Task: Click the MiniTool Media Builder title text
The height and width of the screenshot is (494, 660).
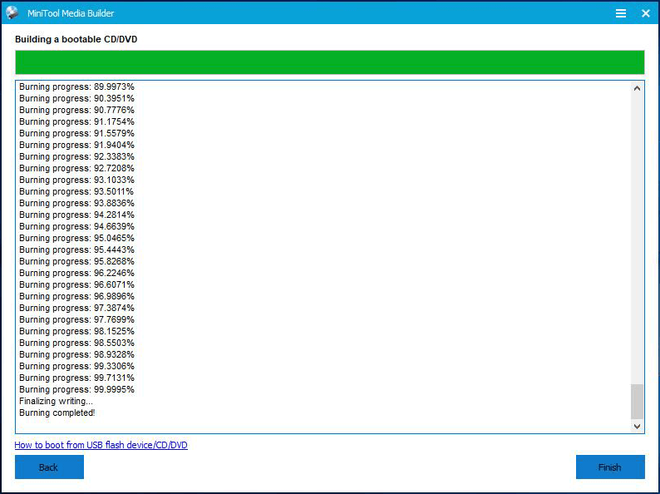Action: coord(71,13)
